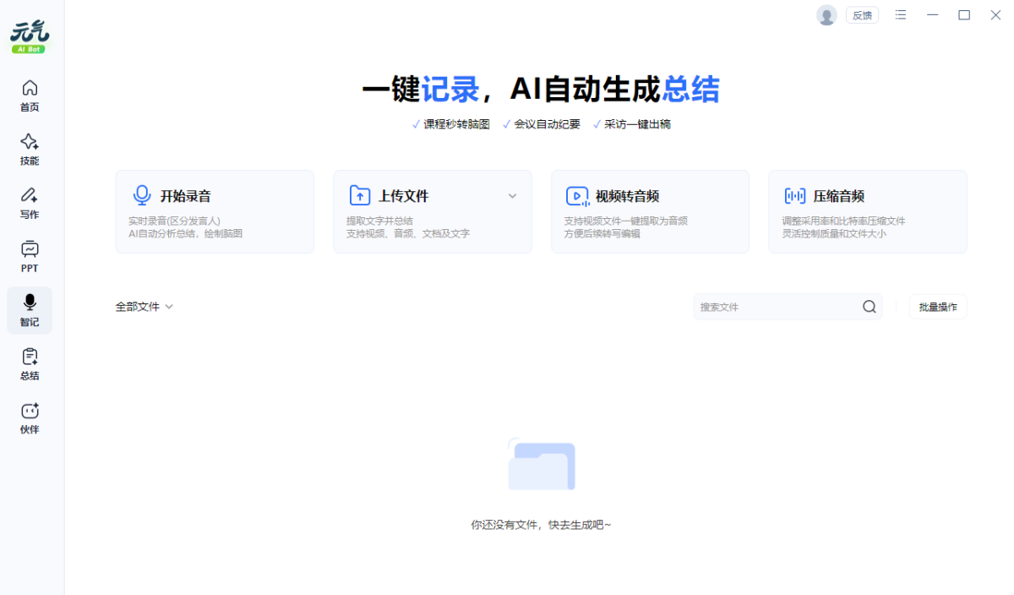1014x595 pixels.
Task: Open the 视频转音频 conversion card
Action: pos(650,211)
